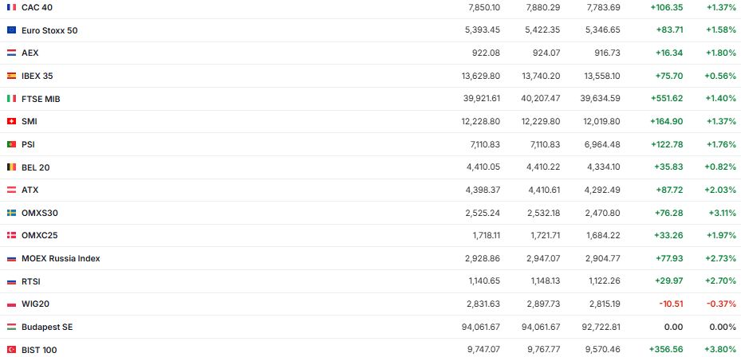741x357 pixels.
Task: Open the MOEX Russia Index link
Action: pyautogui.click(x=61, y=258)
